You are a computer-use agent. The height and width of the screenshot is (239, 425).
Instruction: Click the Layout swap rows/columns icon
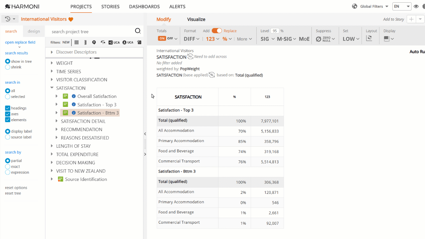click(x=369, y=39)
